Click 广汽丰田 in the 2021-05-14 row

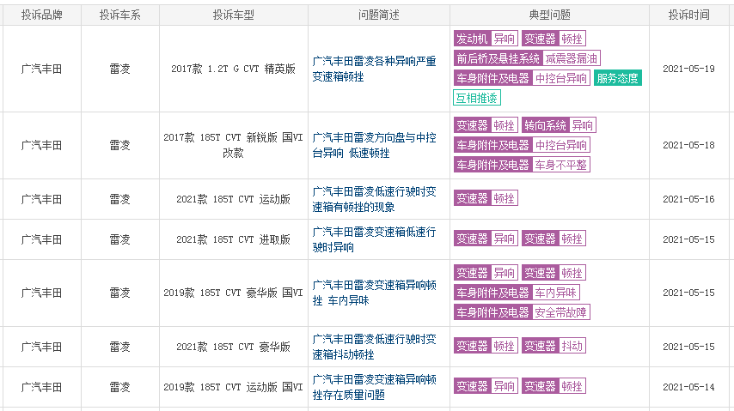(41, 387)
